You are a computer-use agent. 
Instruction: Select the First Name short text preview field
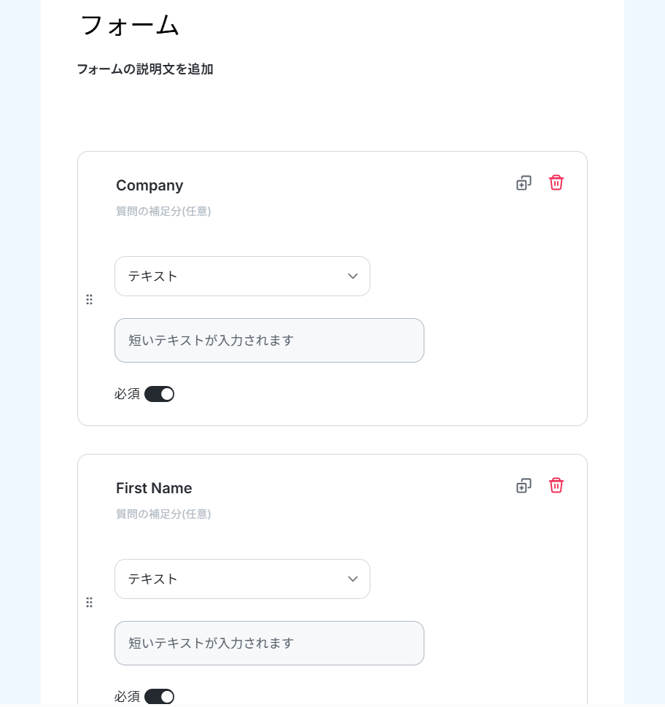click(269, 644)
